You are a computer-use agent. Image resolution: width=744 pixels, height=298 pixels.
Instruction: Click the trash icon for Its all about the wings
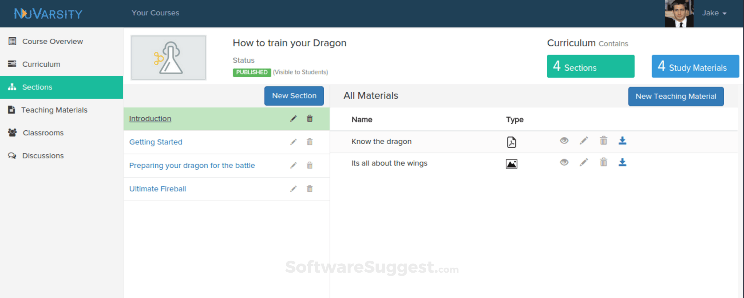[603, 162]
